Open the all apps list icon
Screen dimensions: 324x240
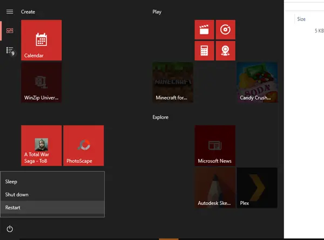click(x=10, y=51)
